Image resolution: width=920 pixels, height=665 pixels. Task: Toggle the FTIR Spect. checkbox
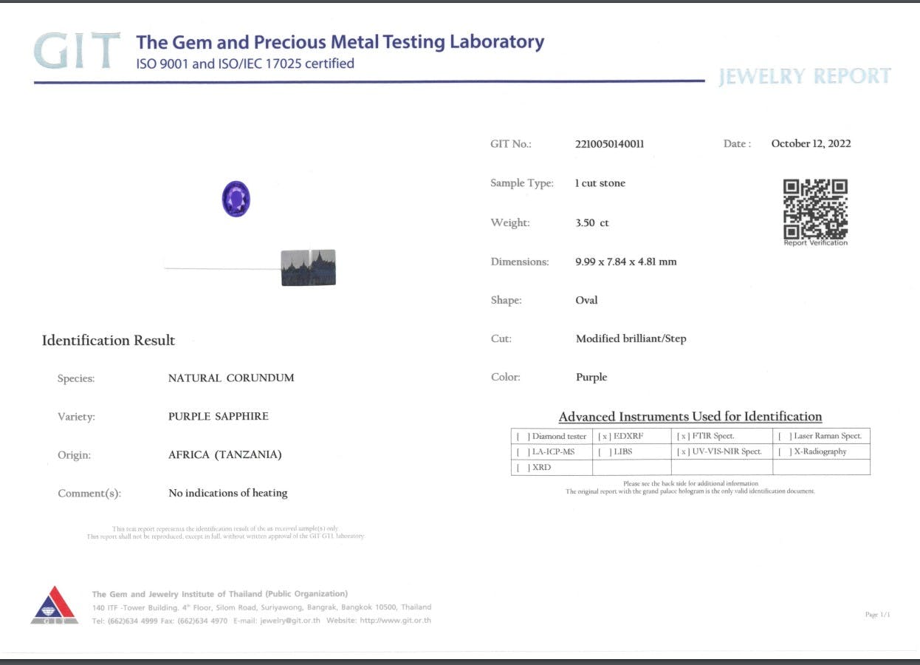683,436
